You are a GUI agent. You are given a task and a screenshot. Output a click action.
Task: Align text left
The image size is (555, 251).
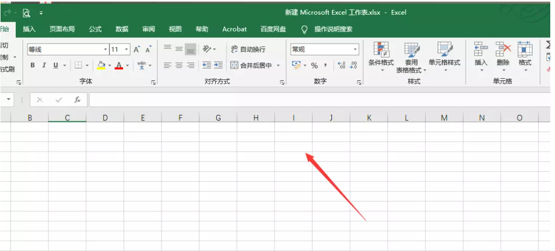(x=167, y=65)
